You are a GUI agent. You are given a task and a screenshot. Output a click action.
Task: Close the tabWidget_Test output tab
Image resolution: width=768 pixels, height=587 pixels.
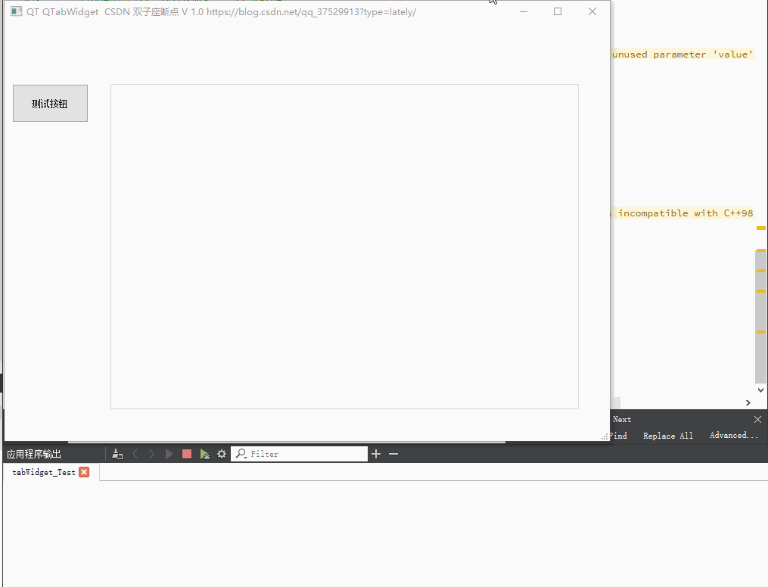pos(84,472)
